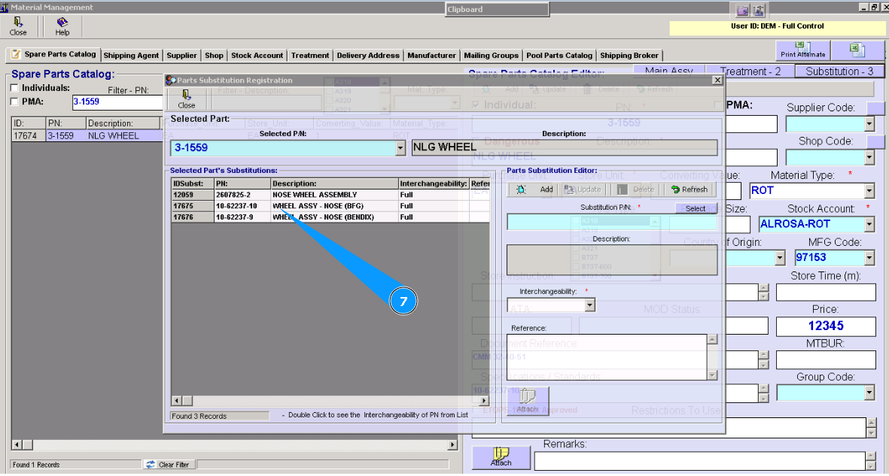Switch to the Shipping Agent tab
The image size is (889, 476).
(131, 55)
